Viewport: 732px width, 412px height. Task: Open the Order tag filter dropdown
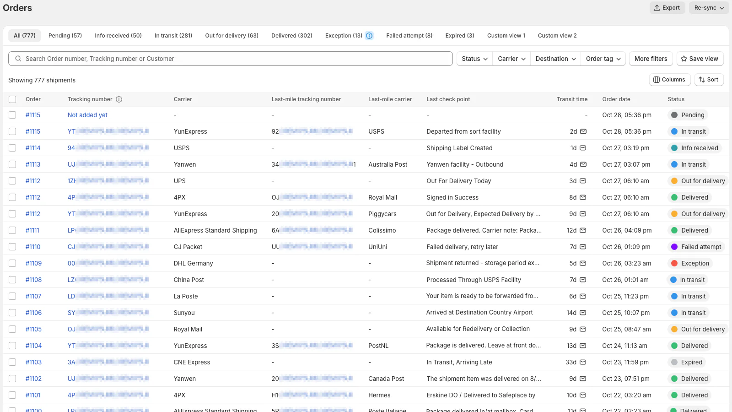click(603, 59)
